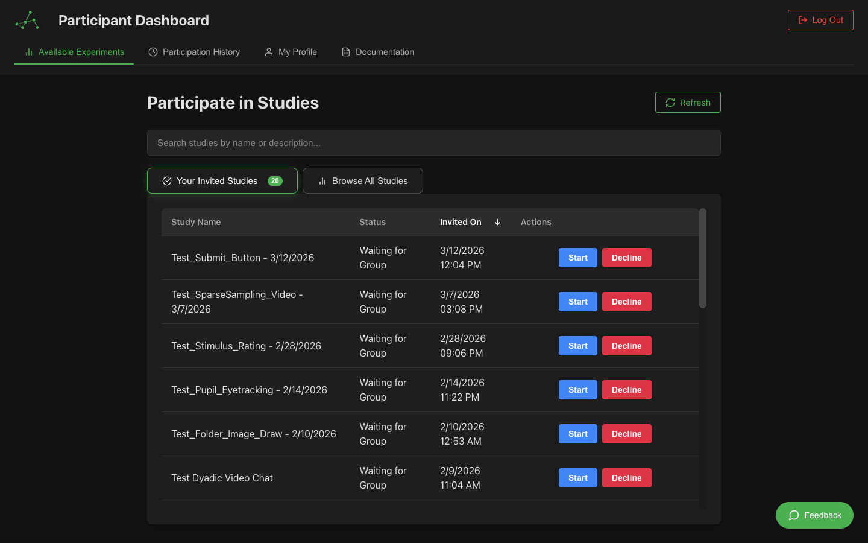This screenshot has height=543, width=868.
Task: Switch to the Browse All Studies filter
Action: click(x=362, y=180)
